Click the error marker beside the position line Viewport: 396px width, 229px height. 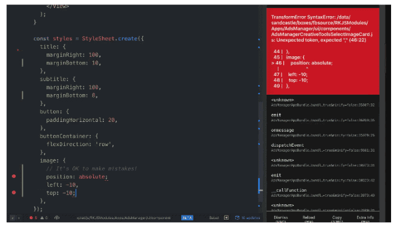pyautogui.click(x=14, y=176)
